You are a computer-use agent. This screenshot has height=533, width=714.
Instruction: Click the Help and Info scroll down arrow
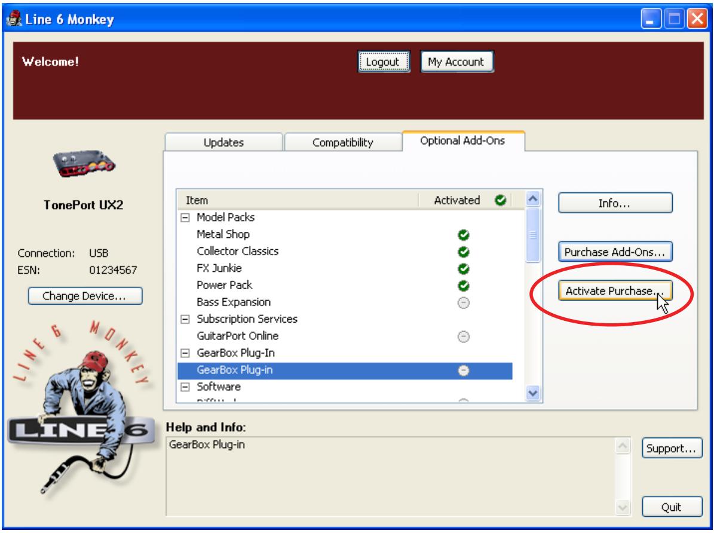(x=623, y=507)
